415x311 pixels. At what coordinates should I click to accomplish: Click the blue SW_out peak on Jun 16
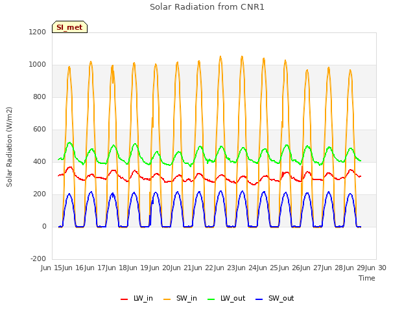tap(91, 192)
